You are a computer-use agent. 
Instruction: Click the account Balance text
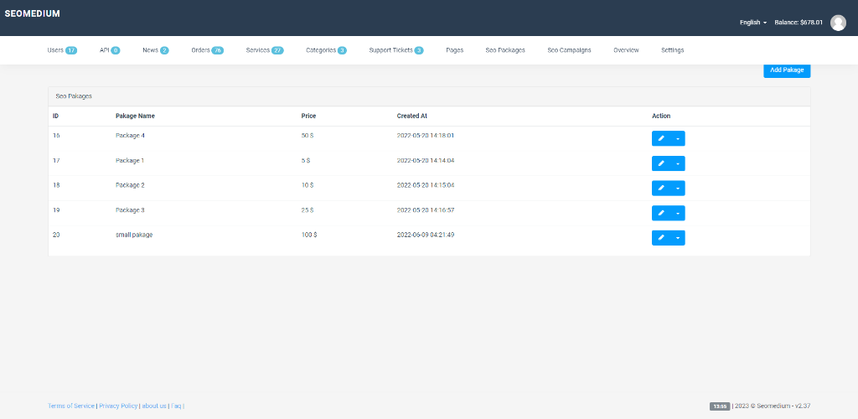(799, 23)
